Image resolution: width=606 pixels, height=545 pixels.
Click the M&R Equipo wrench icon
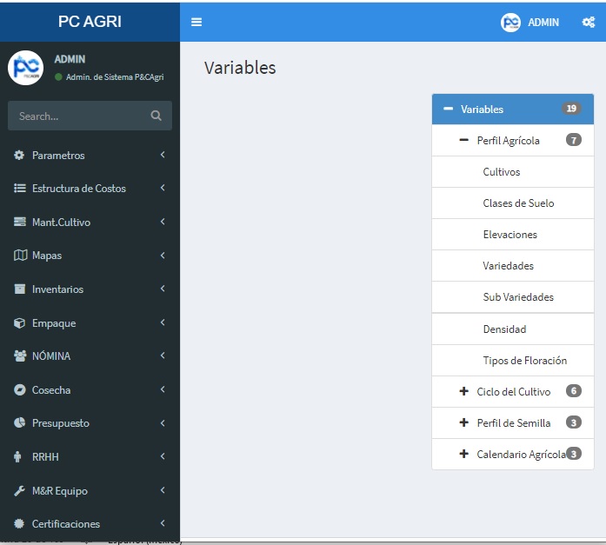click(20, 491)
